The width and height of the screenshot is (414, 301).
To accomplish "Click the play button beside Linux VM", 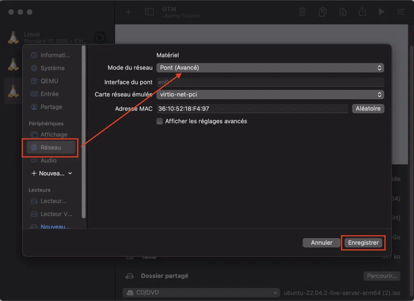I will click(x=100, y=38).
